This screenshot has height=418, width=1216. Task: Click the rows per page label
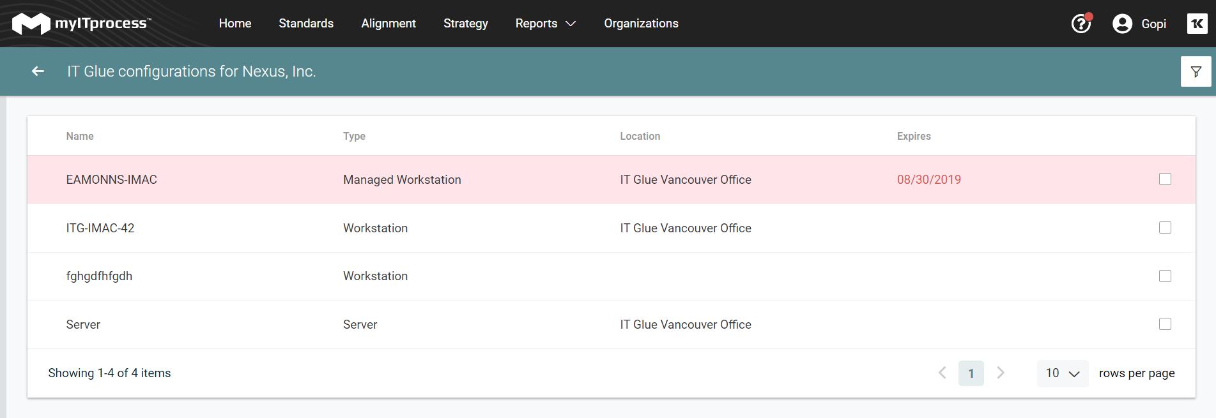tap(1137, 373)
